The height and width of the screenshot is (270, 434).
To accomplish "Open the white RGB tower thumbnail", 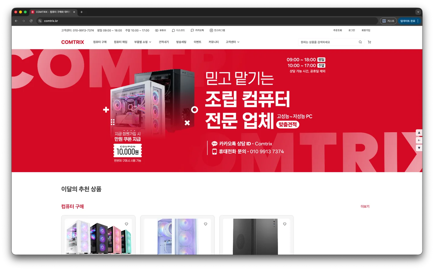I will pyautogui.click(x=177, y=237).
